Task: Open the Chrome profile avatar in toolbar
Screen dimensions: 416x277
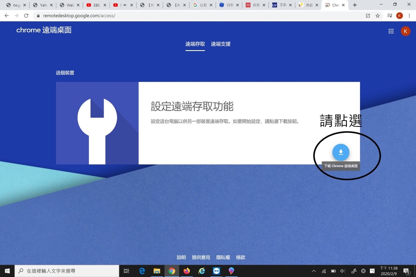Action: tap(399, 16)
